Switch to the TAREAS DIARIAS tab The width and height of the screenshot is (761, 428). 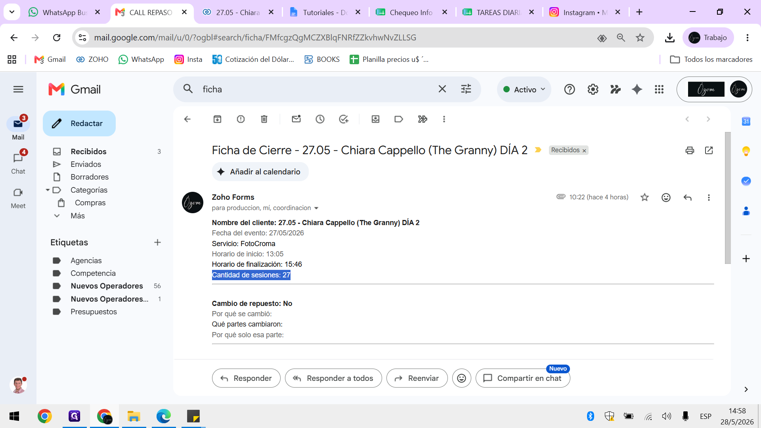498,13
